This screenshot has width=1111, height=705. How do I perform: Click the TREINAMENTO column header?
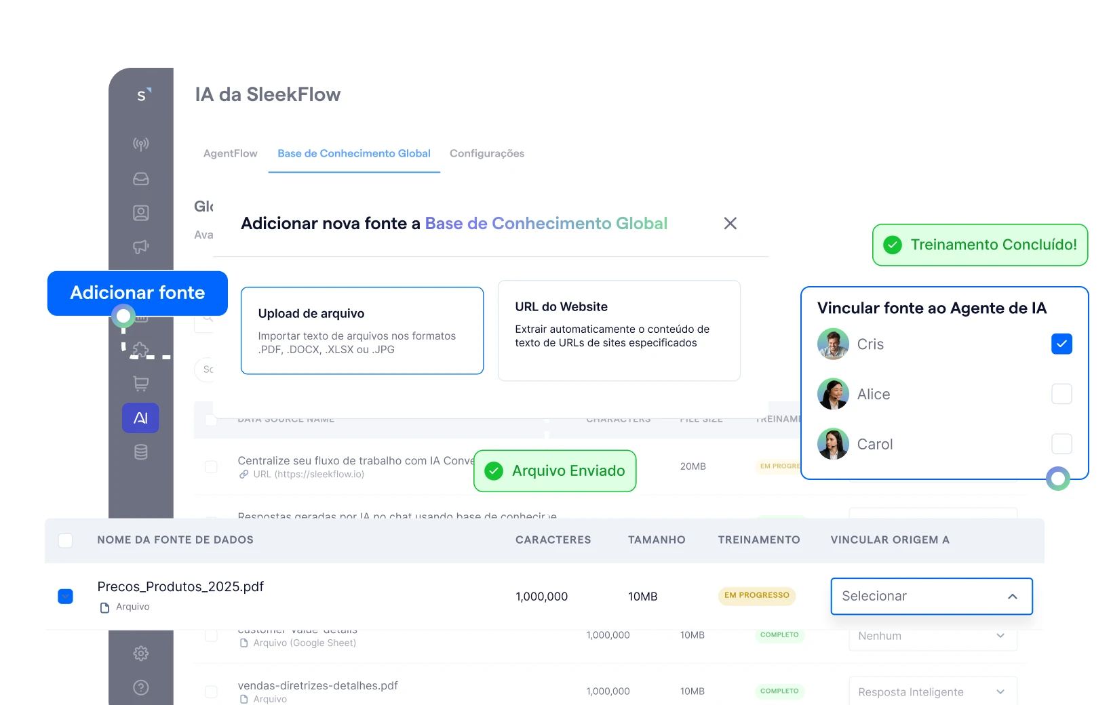pyautogui.click(x=759, y=540)
